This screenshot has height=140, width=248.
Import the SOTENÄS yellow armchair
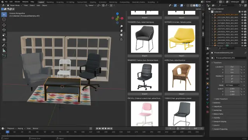point(182,56)
